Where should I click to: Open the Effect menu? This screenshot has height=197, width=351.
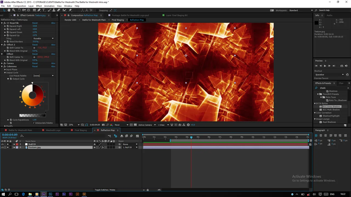pos(39,6)
